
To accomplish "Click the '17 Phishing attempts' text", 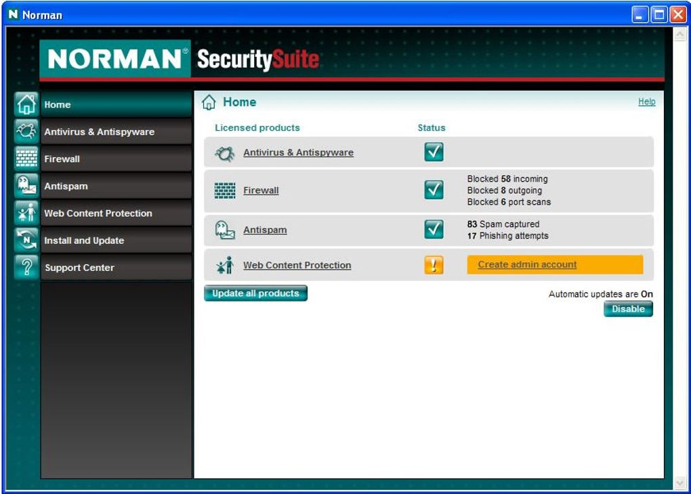I will point(507,236).
